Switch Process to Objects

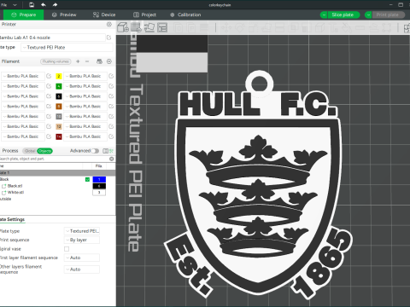click(44, 151)
